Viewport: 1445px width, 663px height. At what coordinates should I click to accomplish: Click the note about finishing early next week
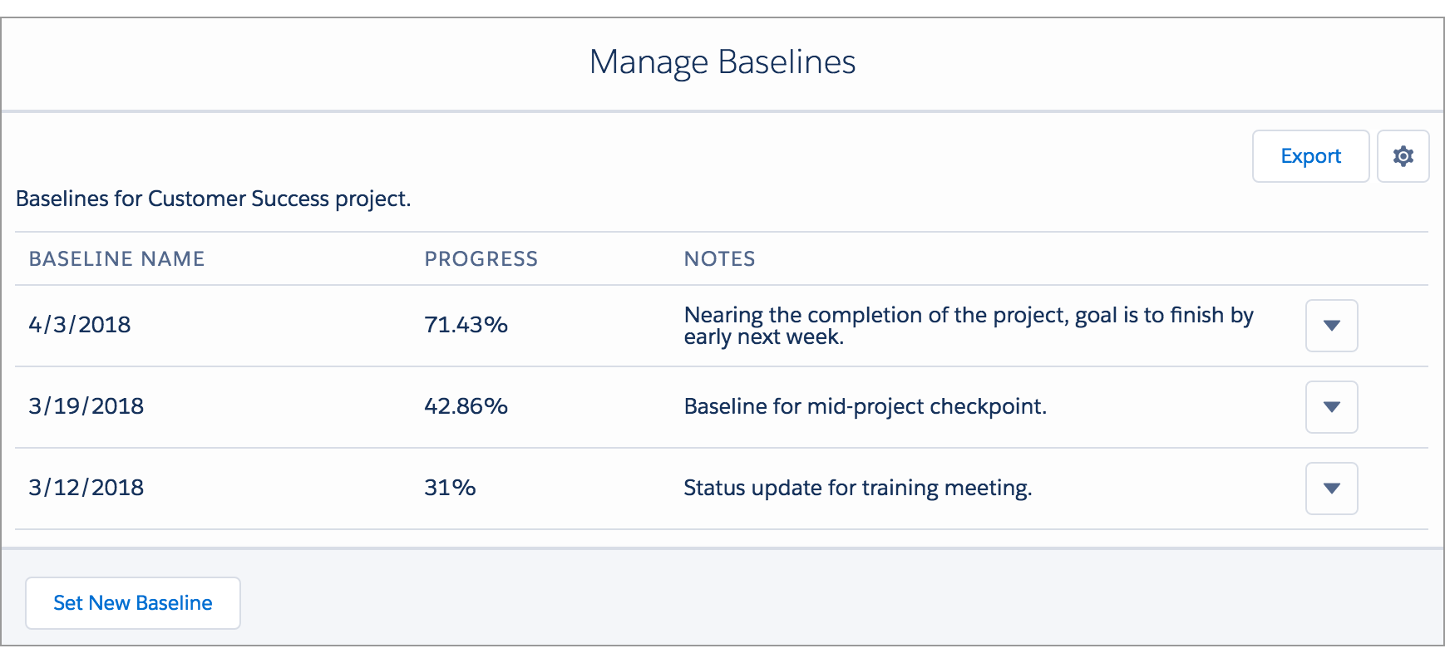point(969,326)
